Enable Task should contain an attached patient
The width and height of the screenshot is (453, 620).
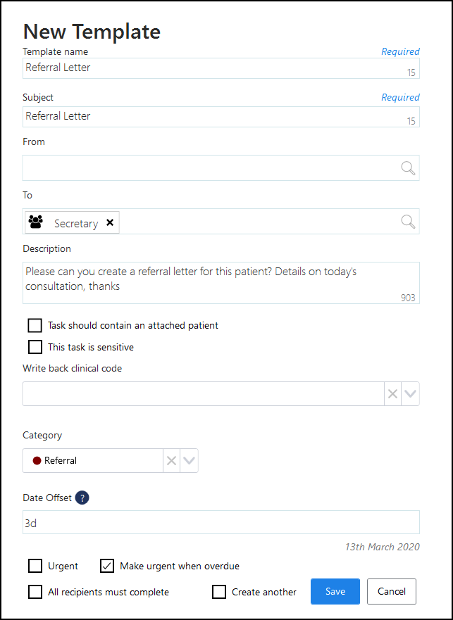(x=35, y=325)
